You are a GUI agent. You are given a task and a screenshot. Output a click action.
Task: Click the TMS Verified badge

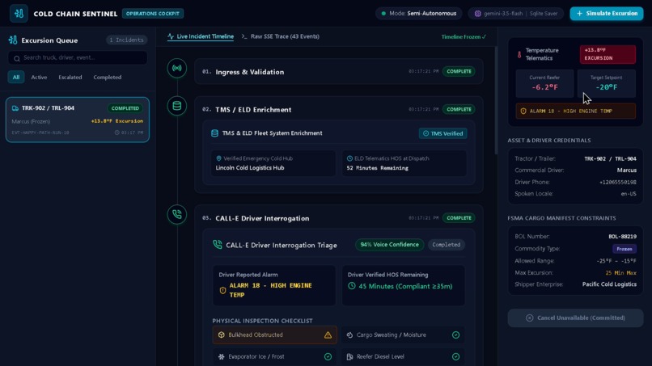(x=442, y=133)
